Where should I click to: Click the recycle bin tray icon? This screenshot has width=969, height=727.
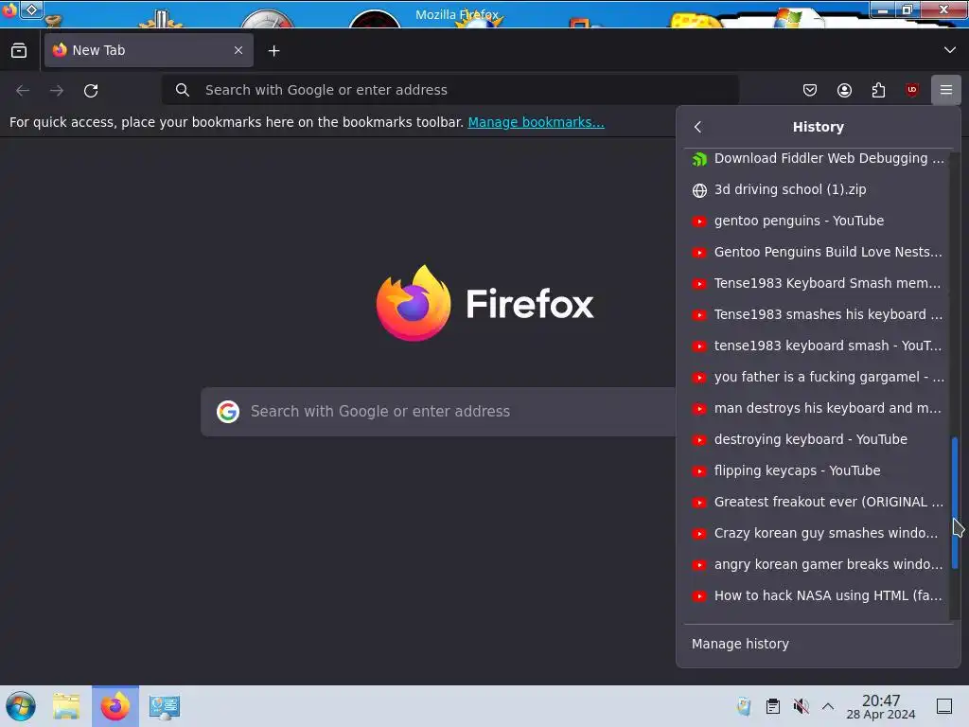click(744, 706)
